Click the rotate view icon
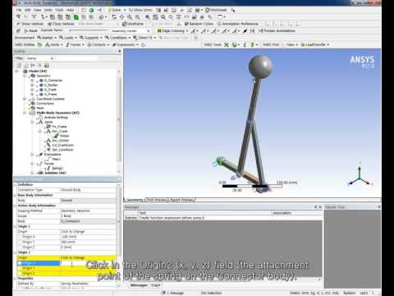Screen dimensions: 394x296 (x=114, y=17)
